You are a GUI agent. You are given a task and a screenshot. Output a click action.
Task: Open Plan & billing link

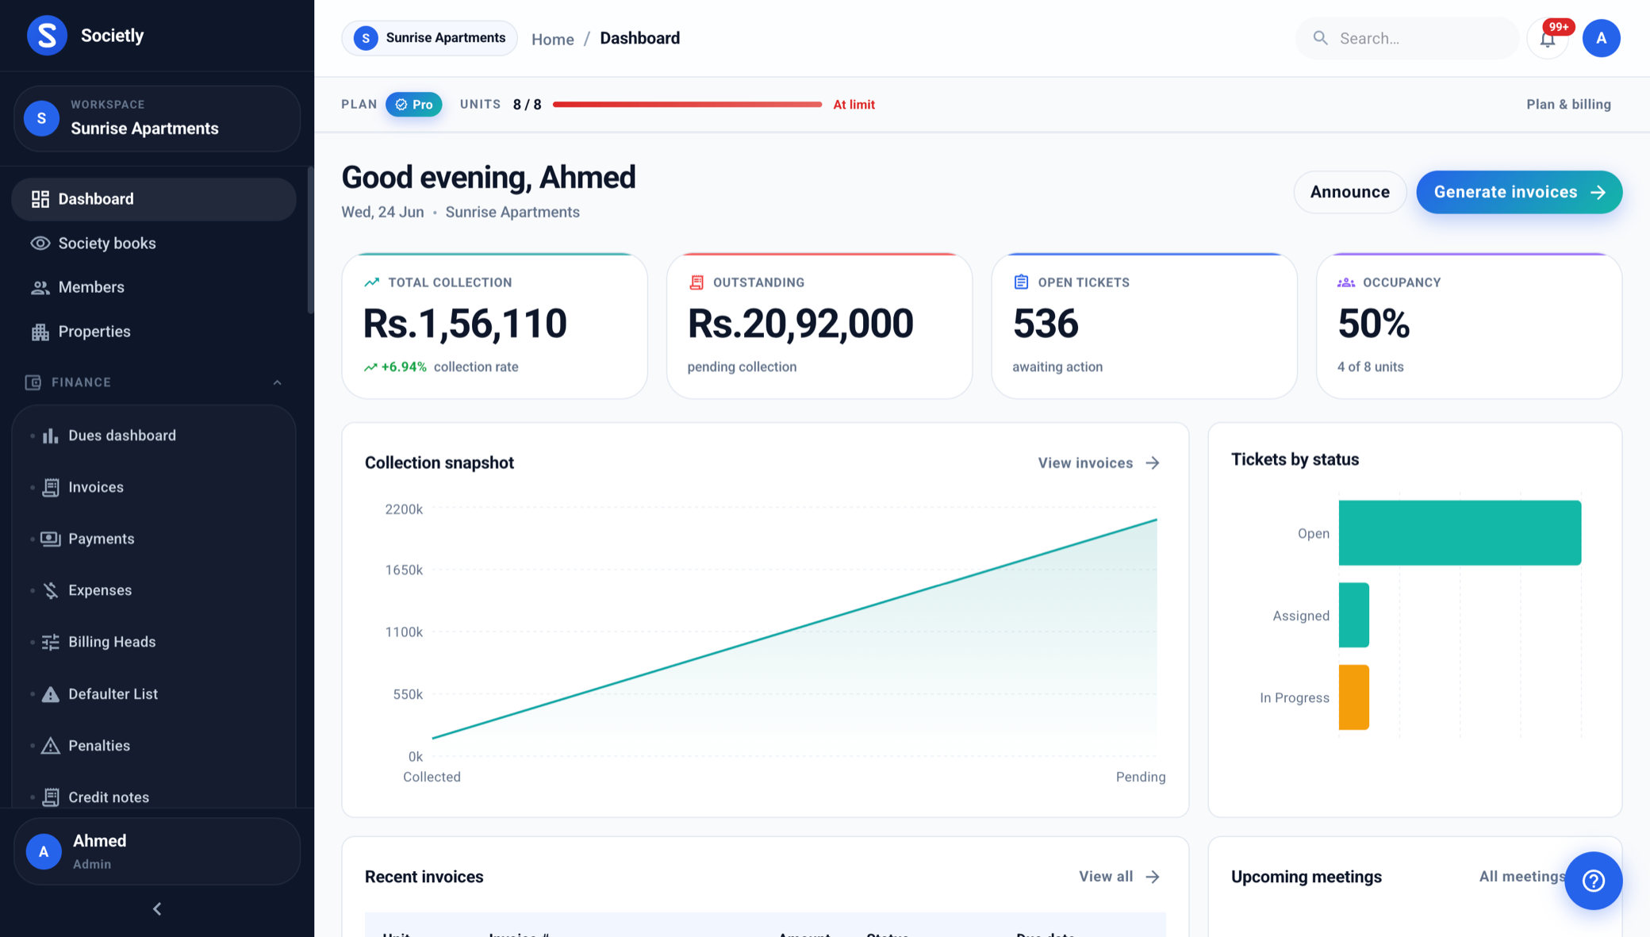pos(1568,105)
